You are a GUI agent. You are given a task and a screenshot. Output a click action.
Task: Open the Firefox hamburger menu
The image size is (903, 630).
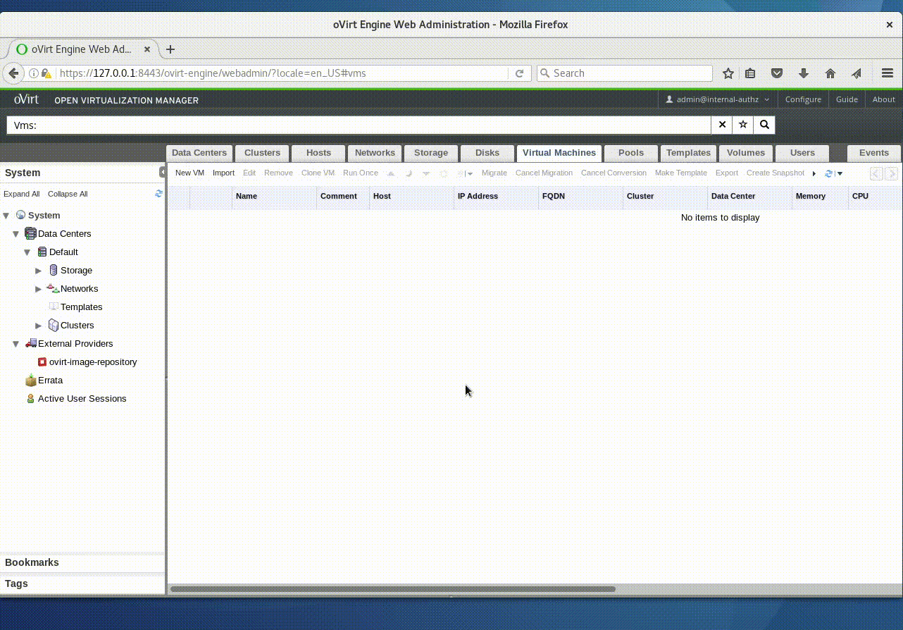coord(888,73)
